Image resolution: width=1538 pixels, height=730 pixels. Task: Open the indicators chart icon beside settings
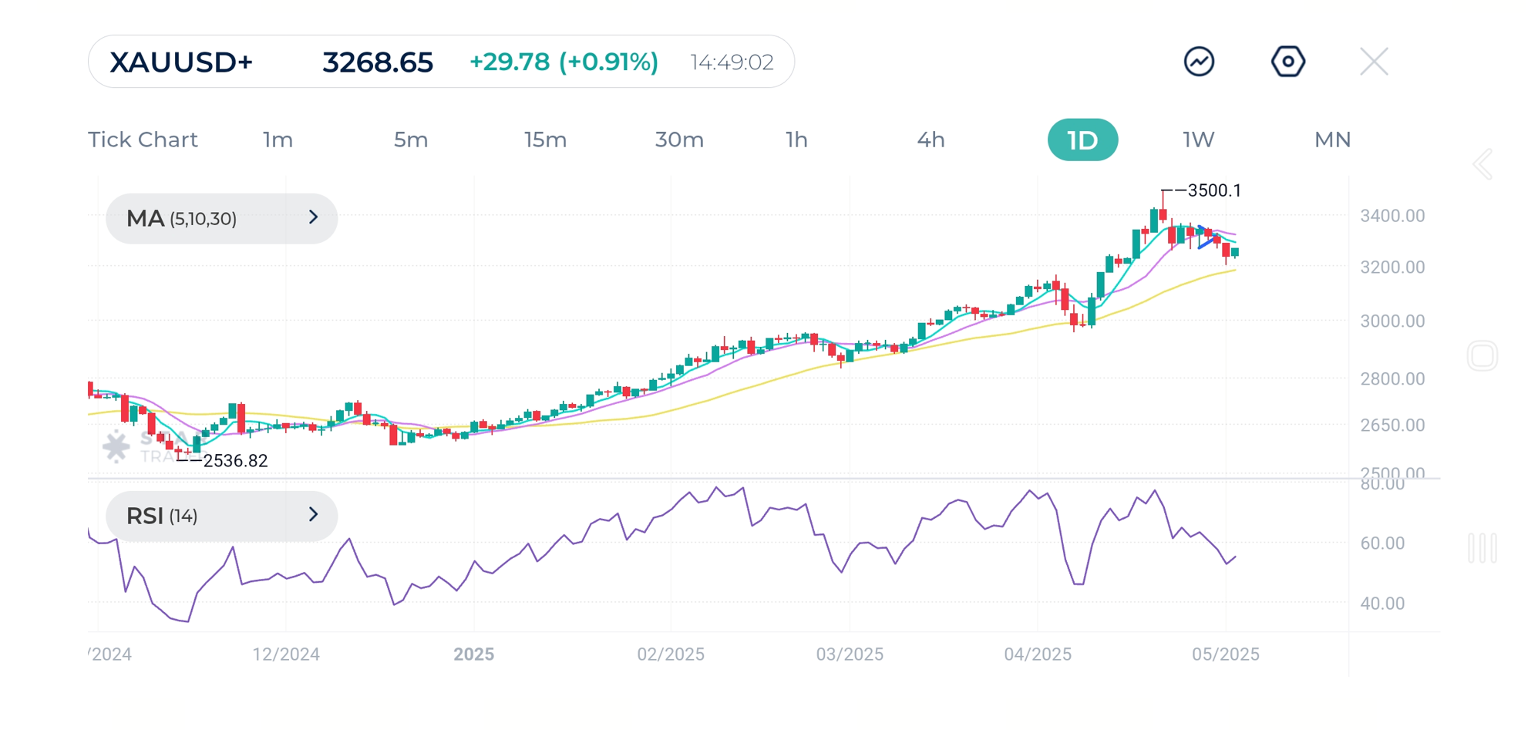pos(1198,61)
